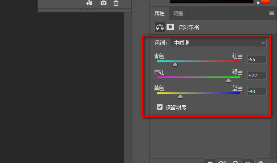Image resolution: width=277 pixels, height=163 pixels.
Task: Open the 色调 中间调 dropdown
Action: 218,43
